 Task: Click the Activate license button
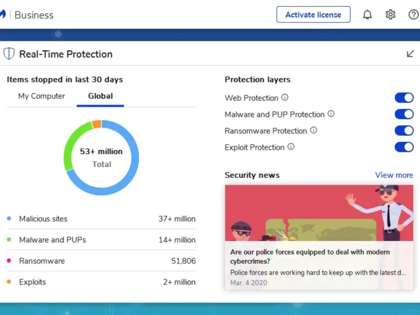[x=313, y=15]
